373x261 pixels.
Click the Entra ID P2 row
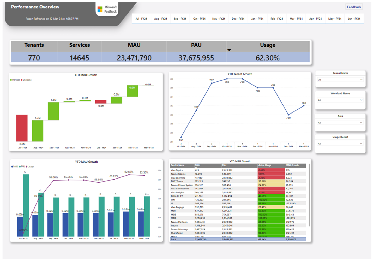[x=238, y=196]
